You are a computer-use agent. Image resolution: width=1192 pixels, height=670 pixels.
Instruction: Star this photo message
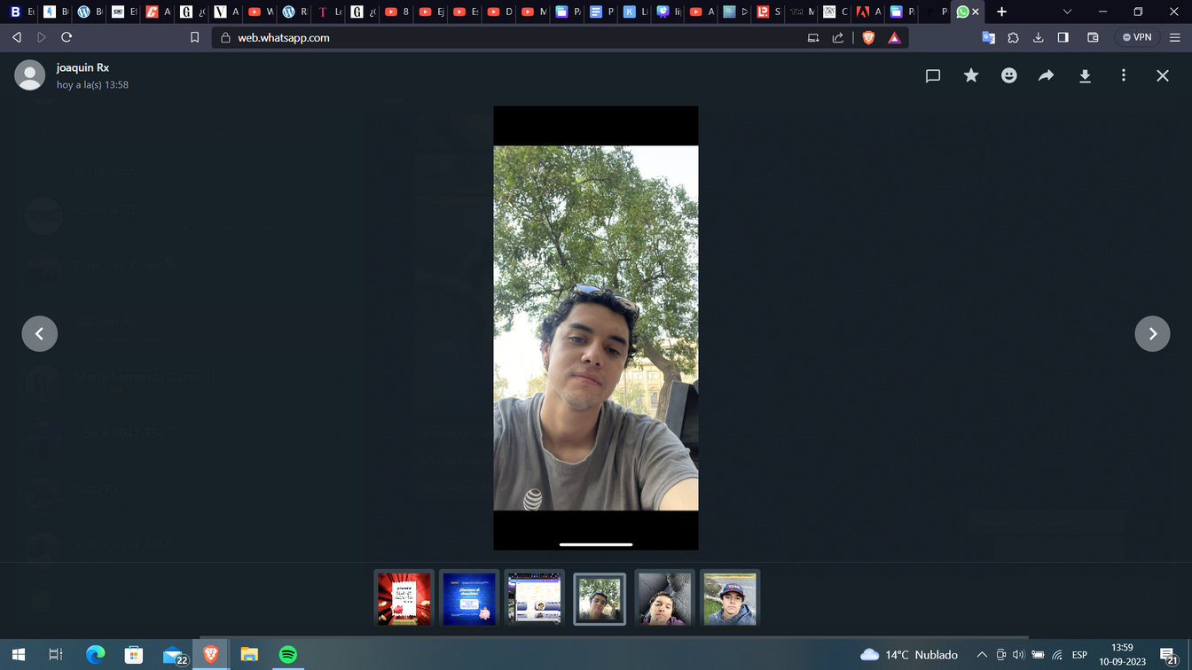pos(971,76)
